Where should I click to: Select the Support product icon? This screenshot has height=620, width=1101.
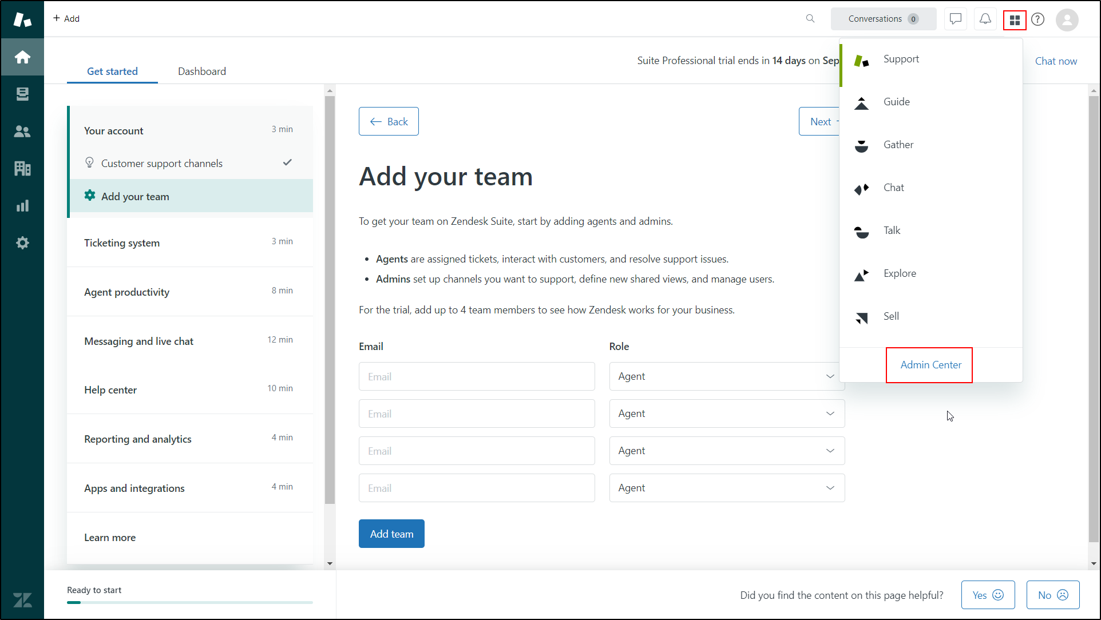(x=861, y=59)
